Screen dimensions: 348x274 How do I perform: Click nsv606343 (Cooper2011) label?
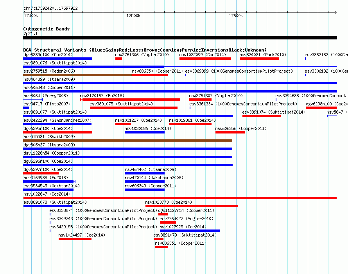coord(49,87)
